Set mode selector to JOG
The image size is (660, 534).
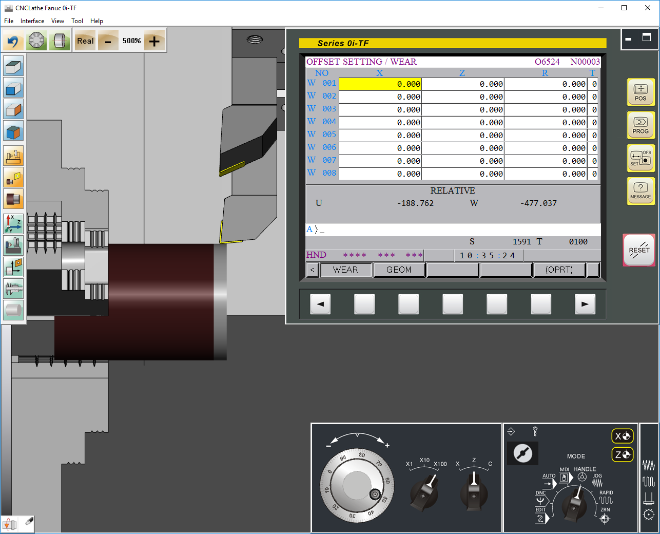(x=597, y=480)
